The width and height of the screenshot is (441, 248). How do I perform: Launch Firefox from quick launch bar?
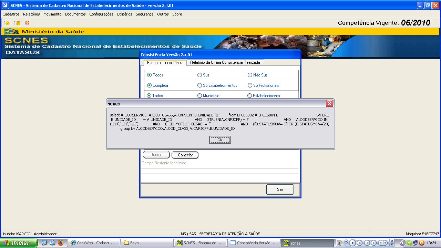click(61, 243)
